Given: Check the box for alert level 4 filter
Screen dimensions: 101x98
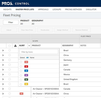Looking at the screenshot, I should point(21,75).
